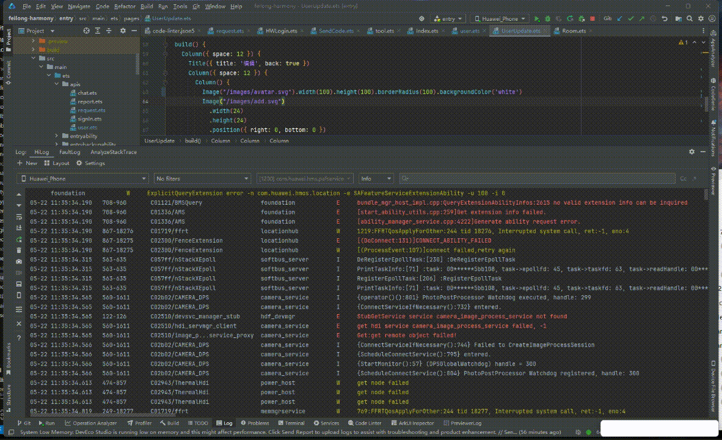Run the app with the green play icon
The height and width of the screenshot is (440, 722).
tap(537, 19)
